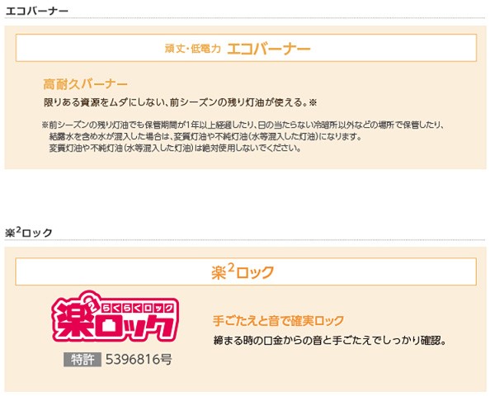This screenshot has width=495, height=401.
Task: Click the footnote line beginning 結露水を含め
Action: click(x=205, y=137)
